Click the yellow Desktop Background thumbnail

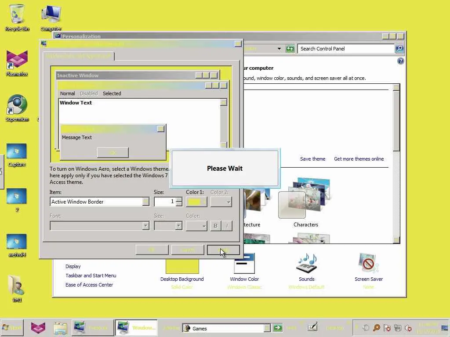pos(182,266)
